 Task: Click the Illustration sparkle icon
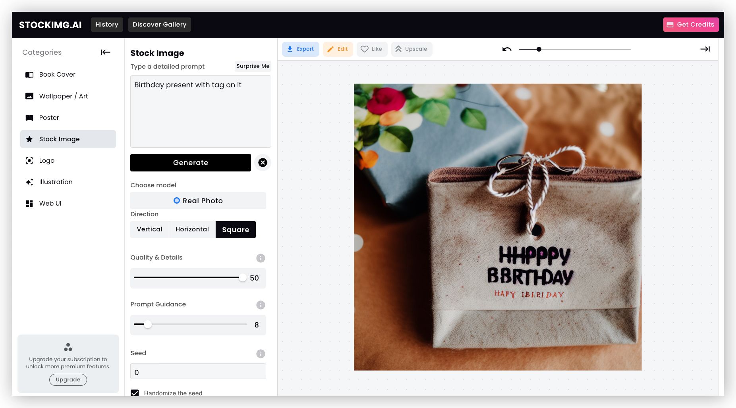pos(29,182)
